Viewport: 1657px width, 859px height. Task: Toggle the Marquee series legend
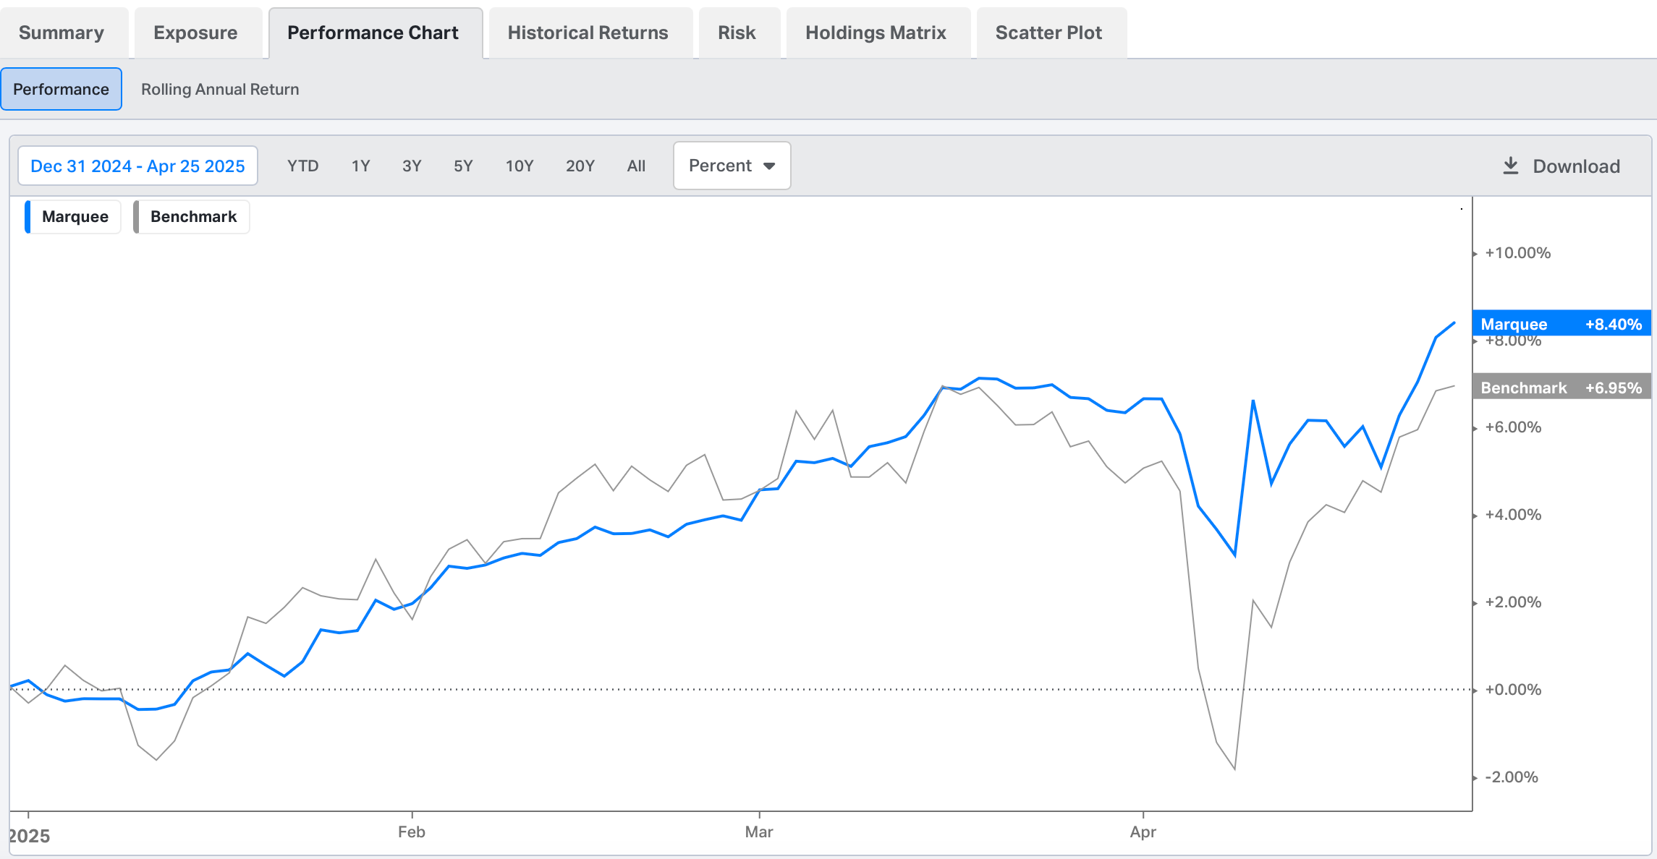pos(75,217)
